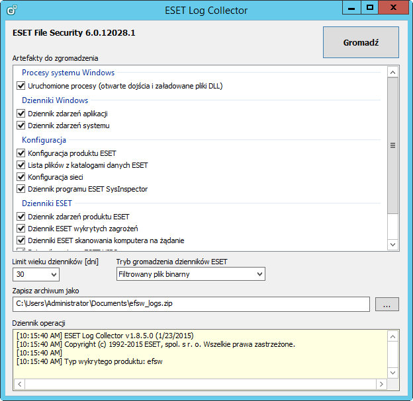Click the browse (...) button
Image resolution: width=413 pixels, height=401 pixels.
pos(387,305)
